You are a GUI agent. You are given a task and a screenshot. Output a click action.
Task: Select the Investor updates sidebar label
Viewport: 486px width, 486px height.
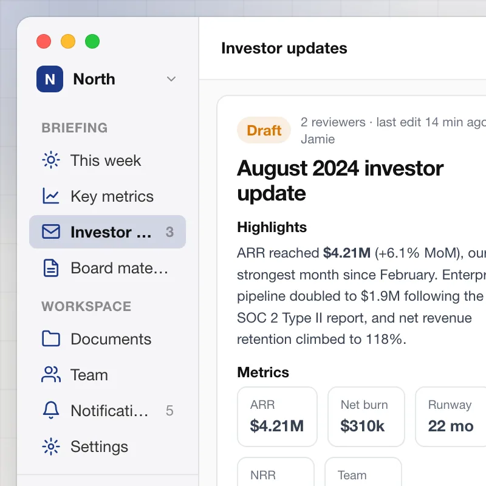point(111,232)
